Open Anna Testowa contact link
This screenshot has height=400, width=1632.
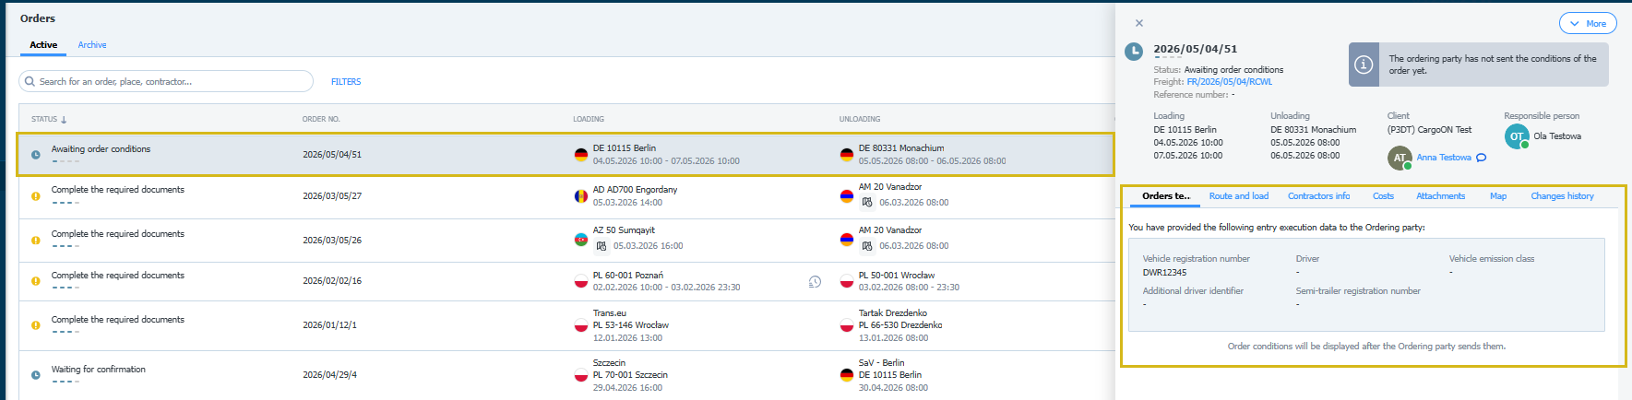click(1444, 158)
